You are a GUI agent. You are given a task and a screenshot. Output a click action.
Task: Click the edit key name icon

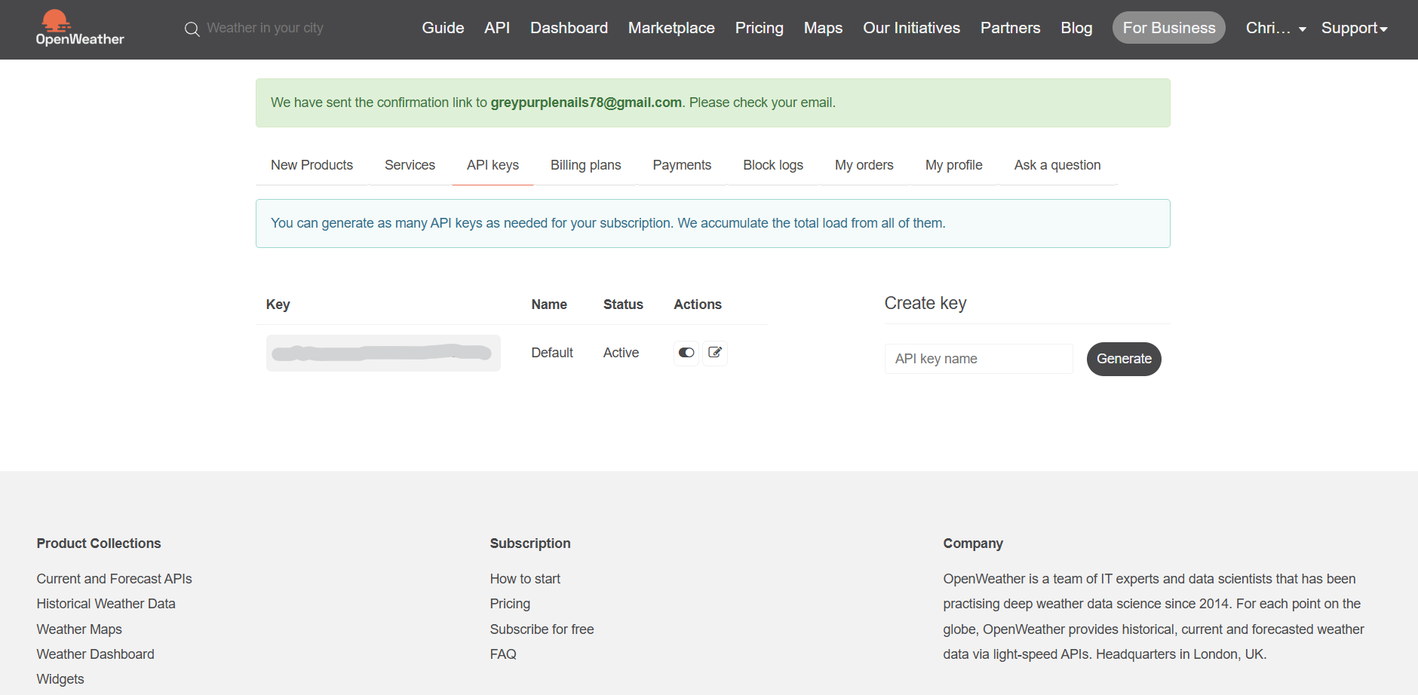(715, 353)
